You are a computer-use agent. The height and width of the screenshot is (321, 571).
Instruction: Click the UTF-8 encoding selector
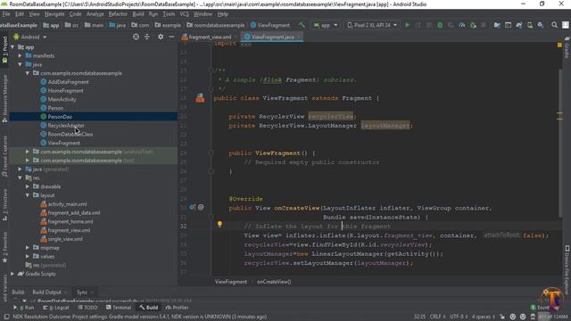[x=458, y=317]
